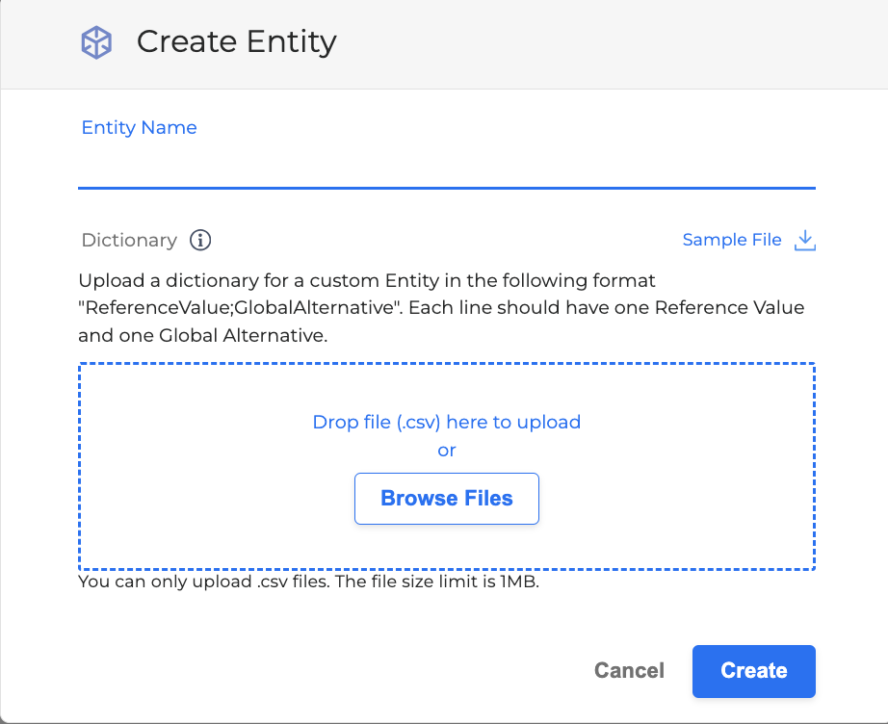Click the download icon beside Sample File
888x724 pixels.
(805, 240)
